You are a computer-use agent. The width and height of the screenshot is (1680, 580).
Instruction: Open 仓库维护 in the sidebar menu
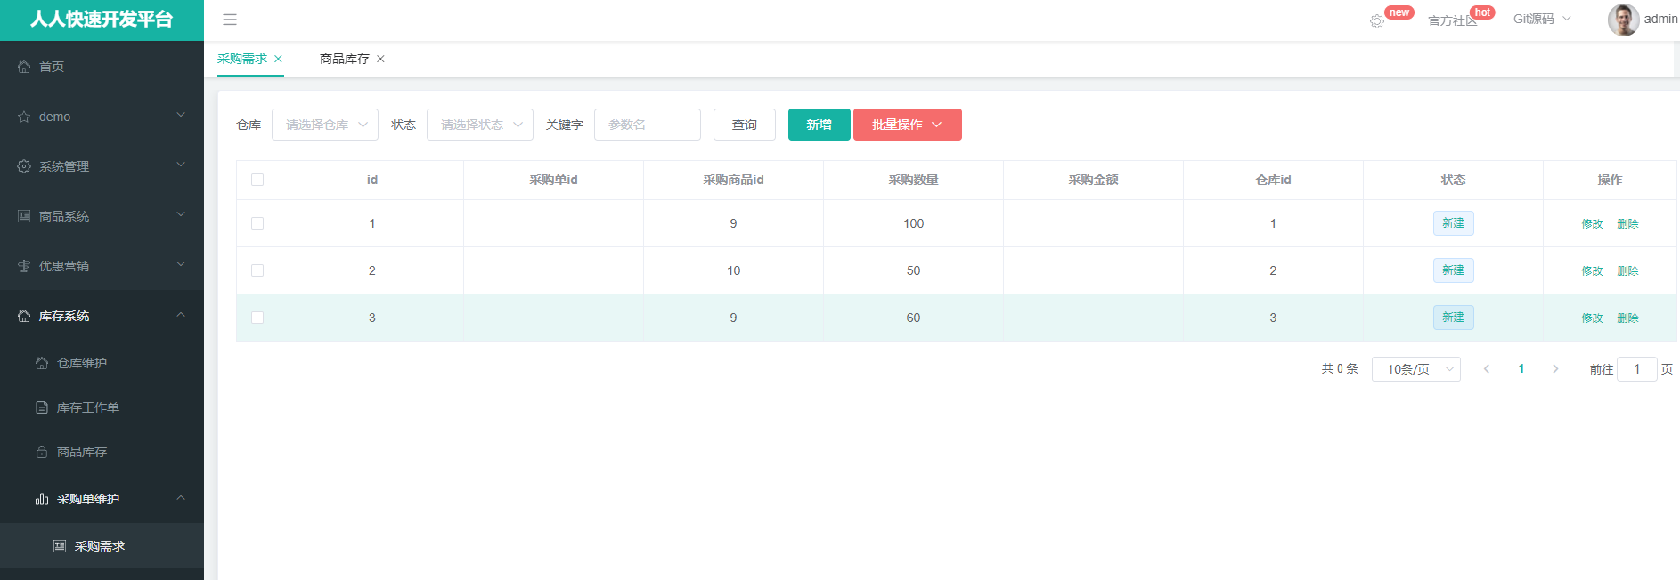click(x=82, y=363)
